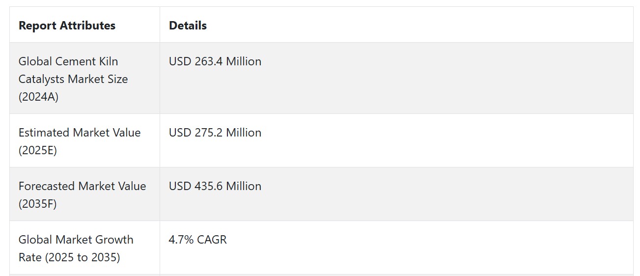Select the USD 263.4 Million value
Screen dimensions: 640x276
pyautogui.click(x=215, y=61)
